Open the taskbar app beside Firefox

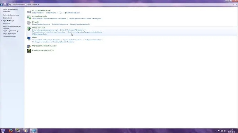click(18, 131)
